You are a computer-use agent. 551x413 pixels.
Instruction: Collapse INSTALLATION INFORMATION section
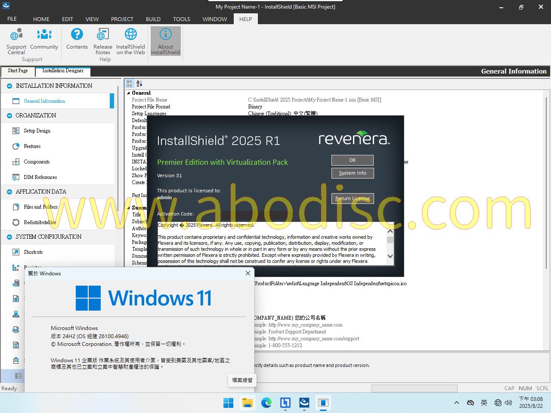pos(9,86)
